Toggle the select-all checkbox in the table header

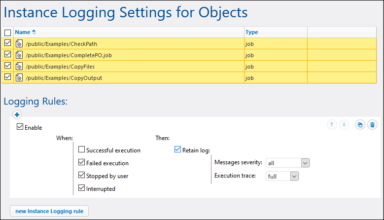7,33
